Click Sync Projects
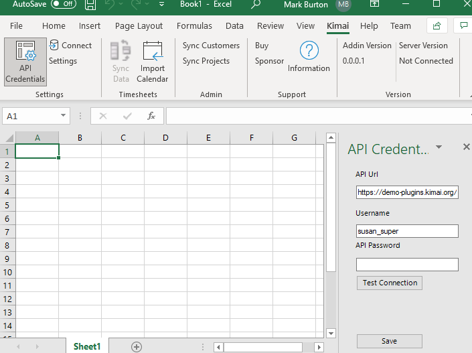 206,61
